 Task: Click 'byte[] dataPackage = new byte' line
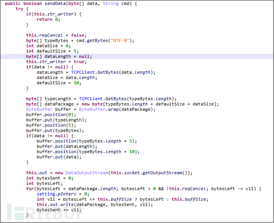click(122, 104)
